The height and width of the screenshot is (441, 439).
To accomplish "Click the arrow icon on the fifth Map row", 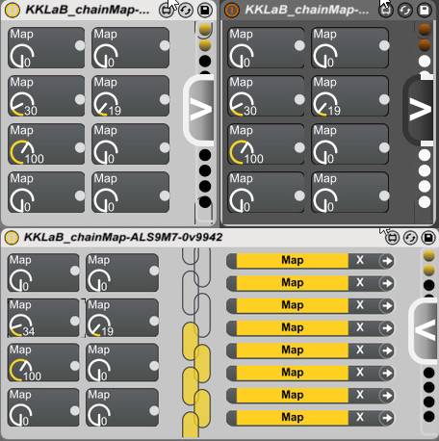I will pyautogui.click(x=386, y=350).
